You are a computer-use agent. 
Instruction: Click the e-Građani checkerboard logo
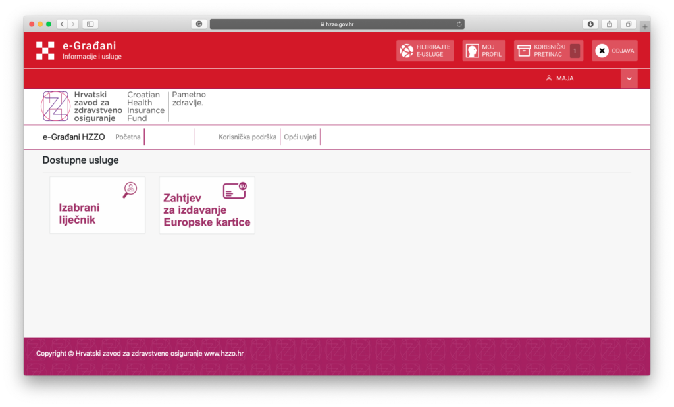click(45, 51)
